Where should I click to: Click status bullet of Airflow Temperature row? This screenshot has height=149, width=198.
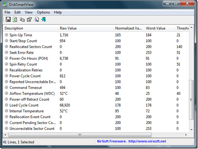pos(7,93)
